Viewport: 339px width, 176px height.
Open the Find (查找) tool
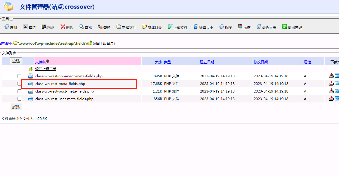click(x=81, y=27)
